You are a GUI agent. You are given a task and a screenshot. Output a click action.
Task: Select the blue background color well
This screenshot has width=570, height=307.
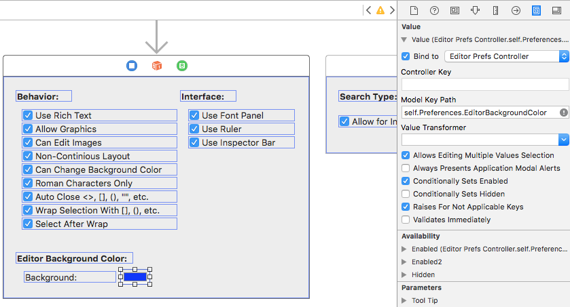pos(135,277)
